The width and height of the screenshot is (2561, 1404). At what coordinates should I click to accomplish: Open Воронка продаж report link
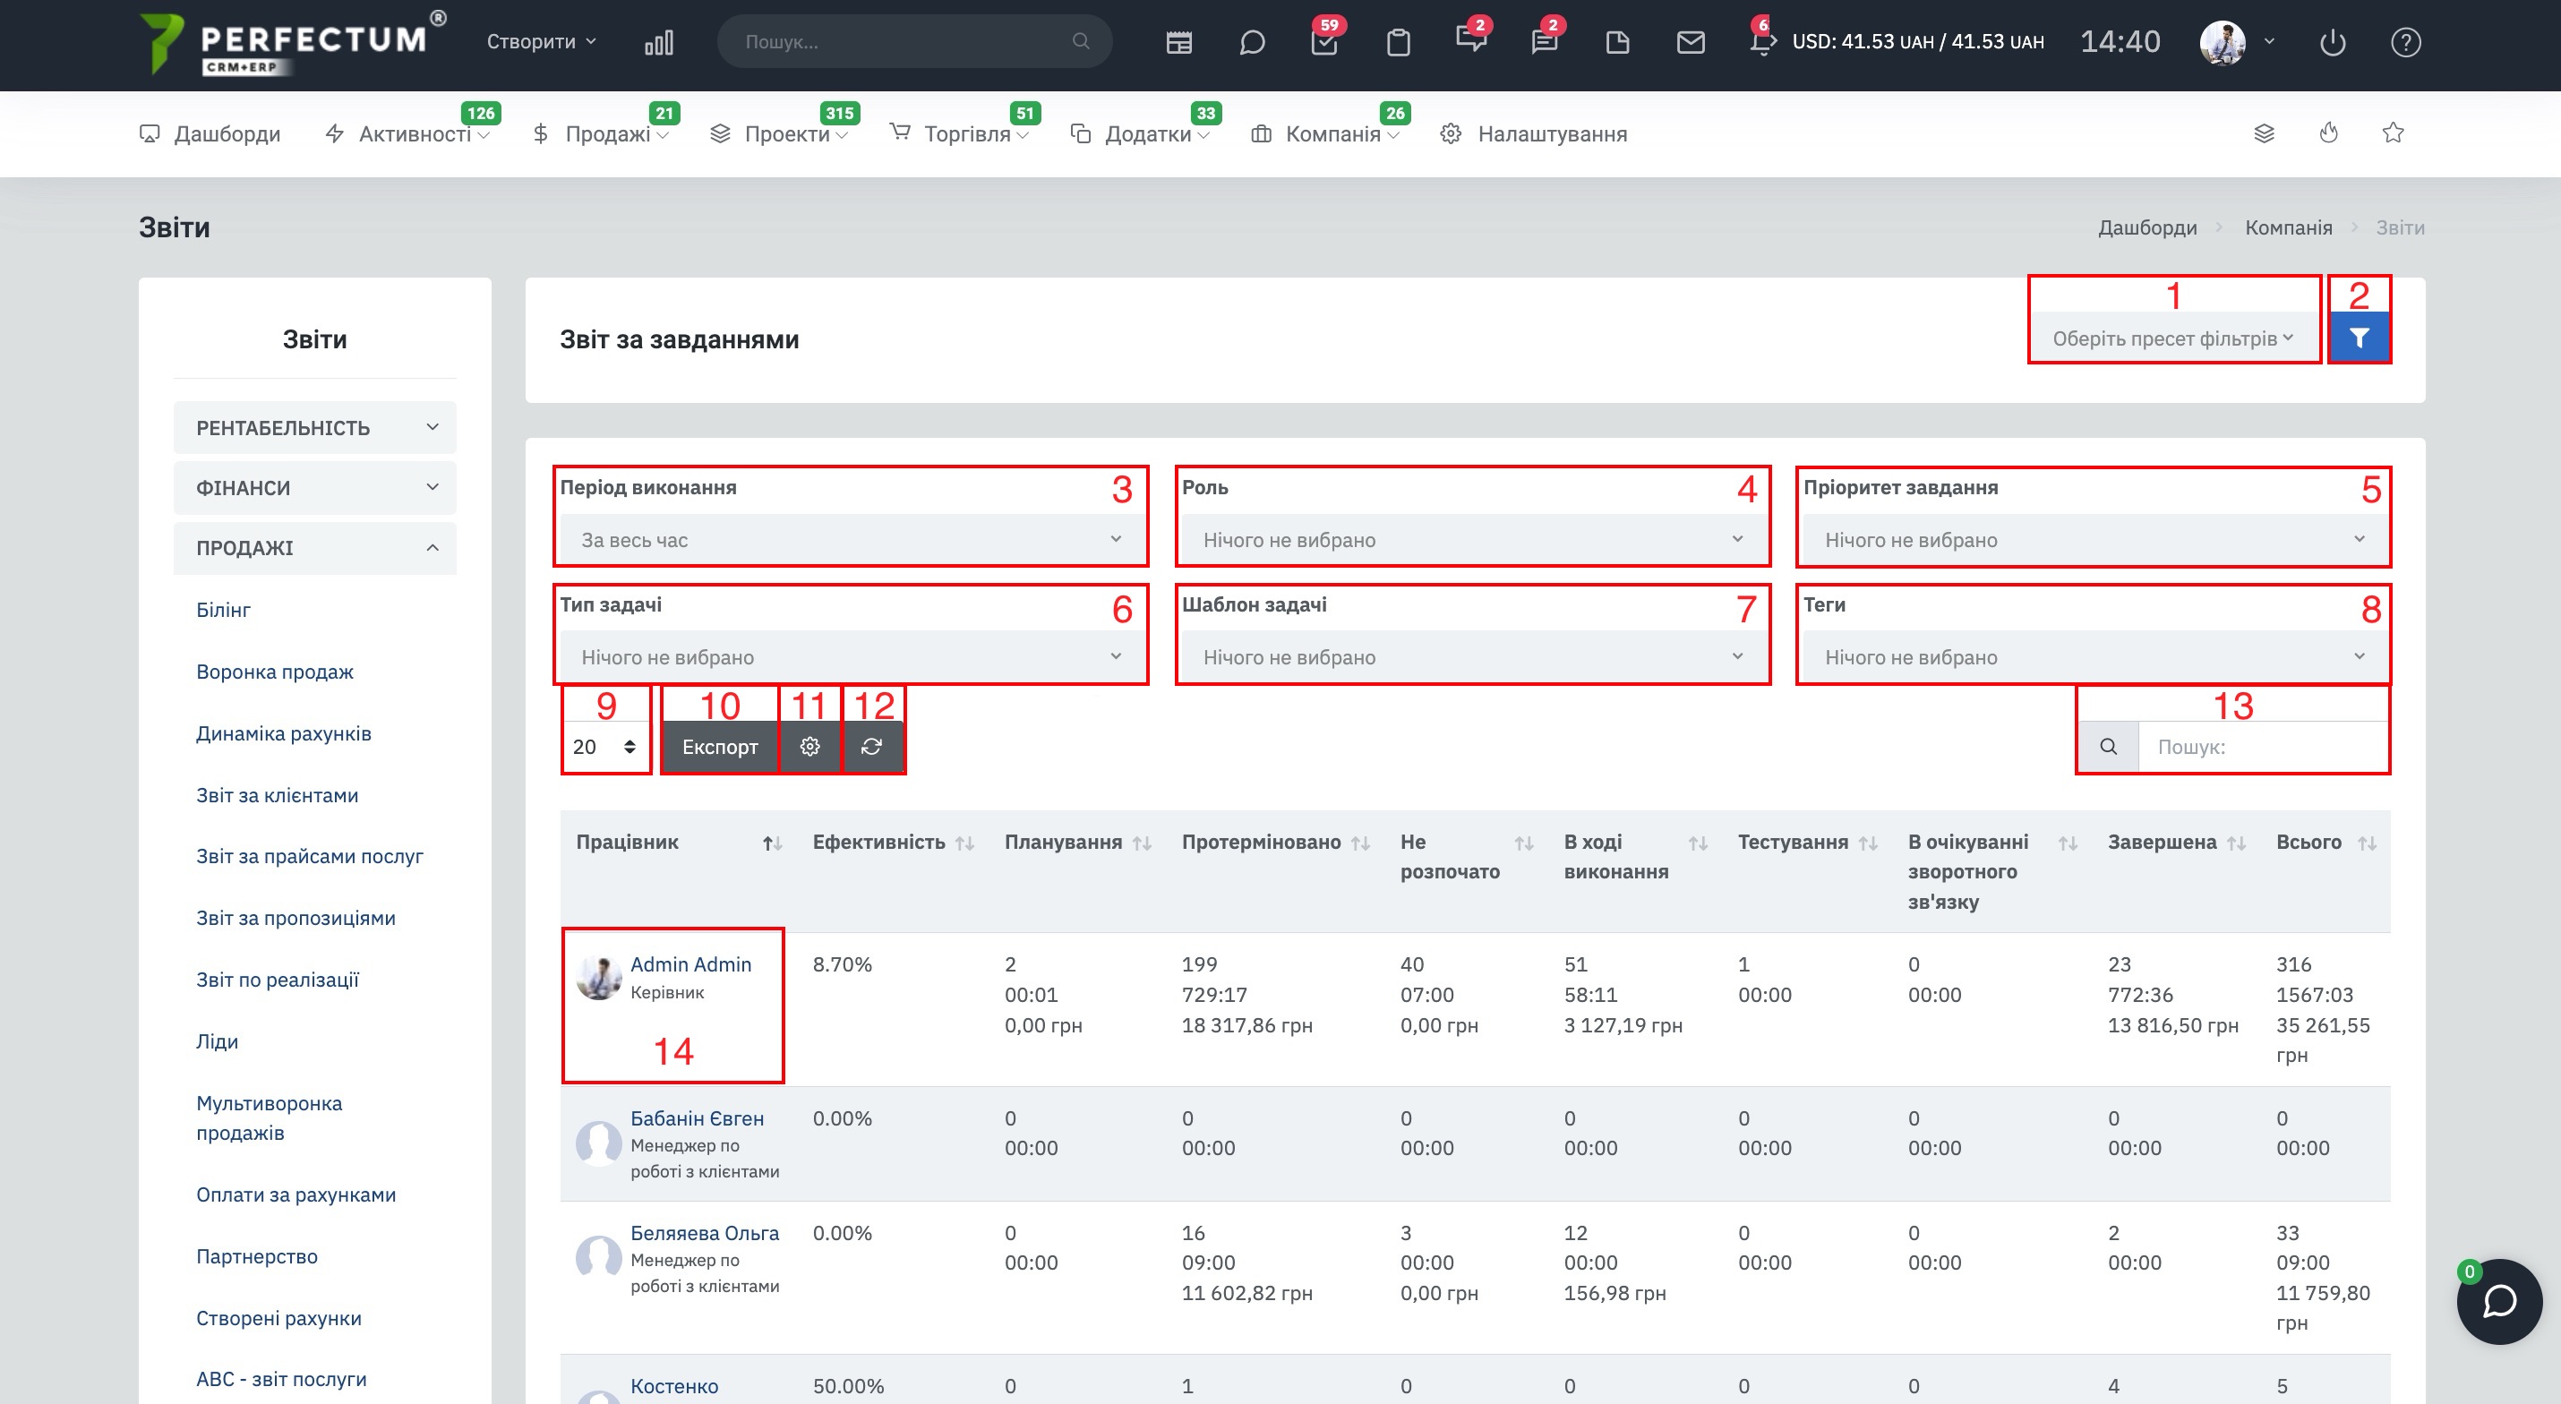[274, 672]
